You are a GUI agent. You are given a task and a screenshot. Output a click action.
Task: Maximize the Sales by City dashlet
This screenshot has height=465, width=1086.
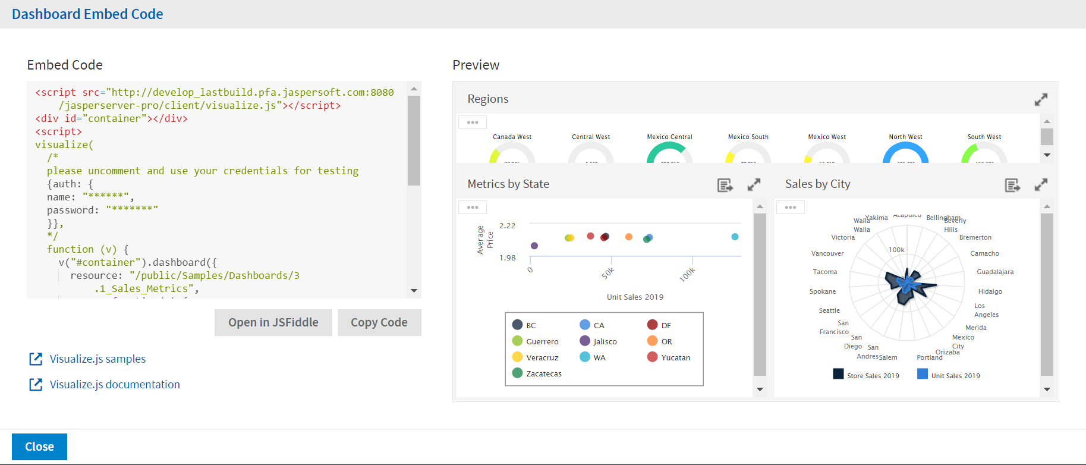click(x=1041, y=185)
